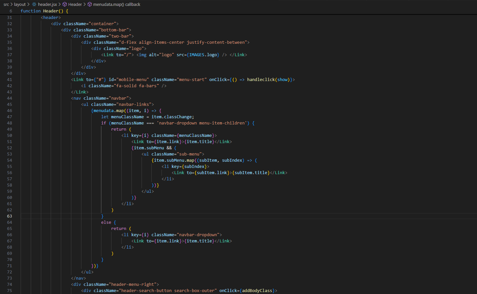
Task: Open the Header symbol breadcrumb
Action: pyautogui.click(x=75, y=4)
